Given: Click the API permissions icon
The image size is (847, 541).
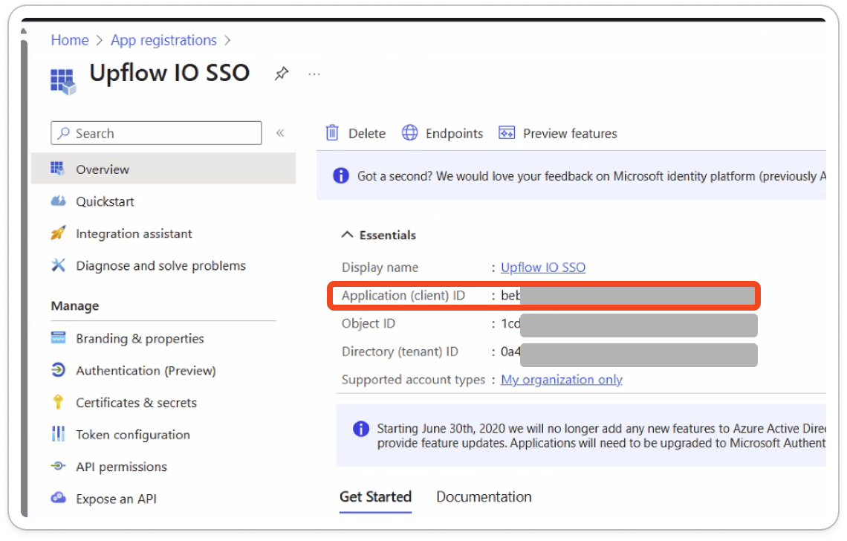Looking at the screenshot, I should [58, 466].
